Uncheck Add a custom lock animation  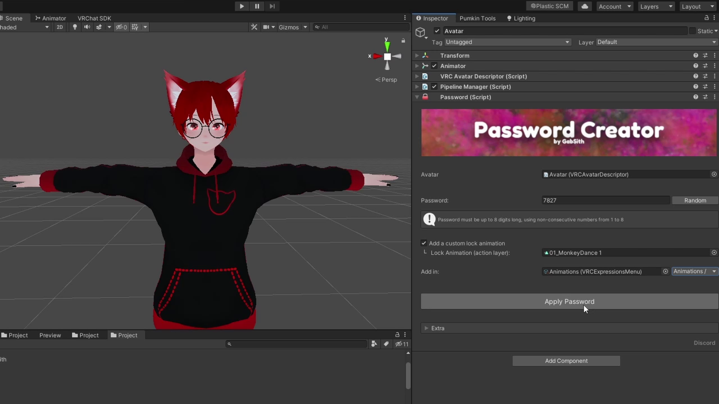pos(424,243)
